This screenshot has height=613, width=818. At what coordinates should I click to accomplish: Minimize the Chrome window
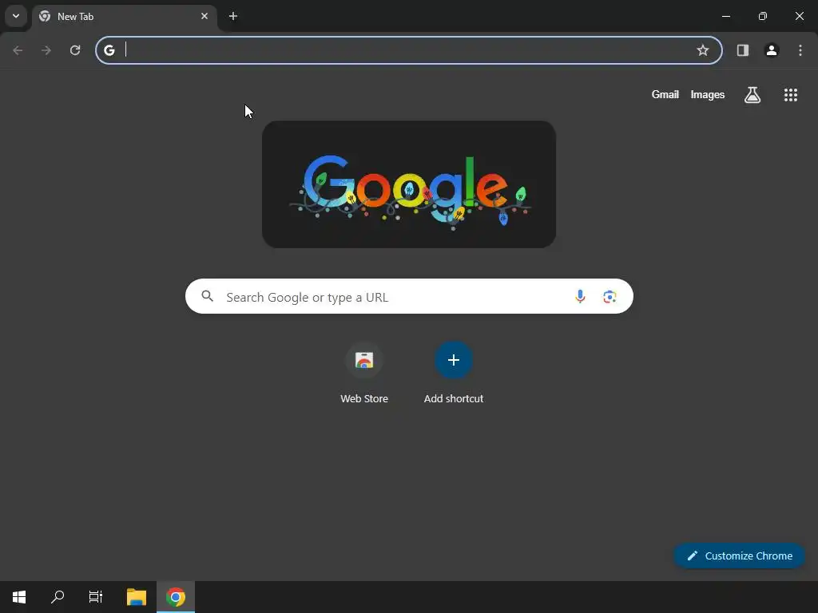tap(725, 16)
